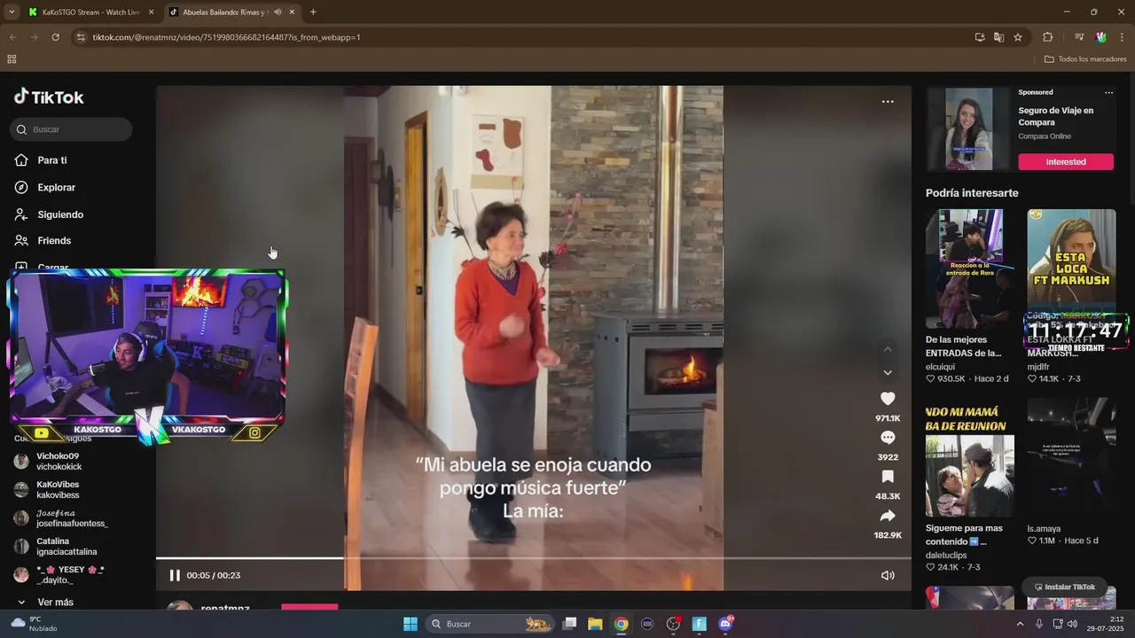Go to previous video with up arrow
The height and width of the screenshot is (638, 1135).
(x=888, y=349)
